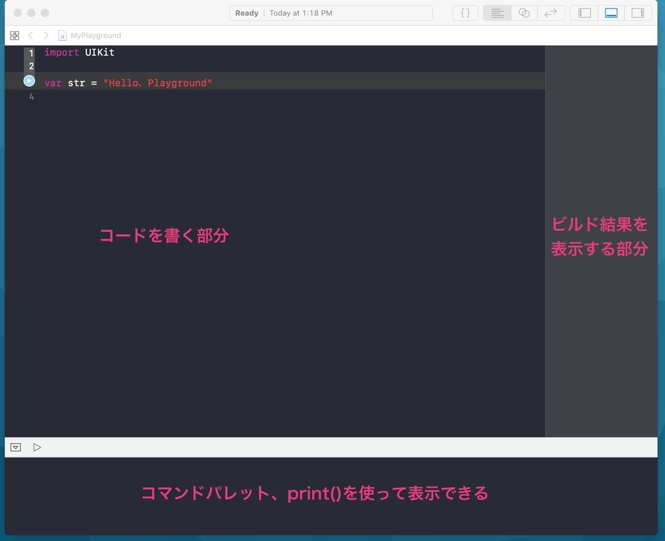
Task: Click the Today at 1:18 PM timestamp
Action: (x=301, y=13)
